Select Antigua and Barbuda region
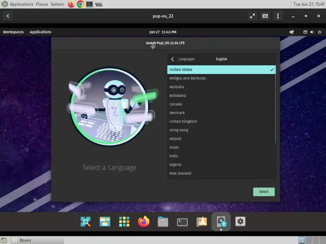The width and height of the screenshot is (326, 244). click(222, 78)
